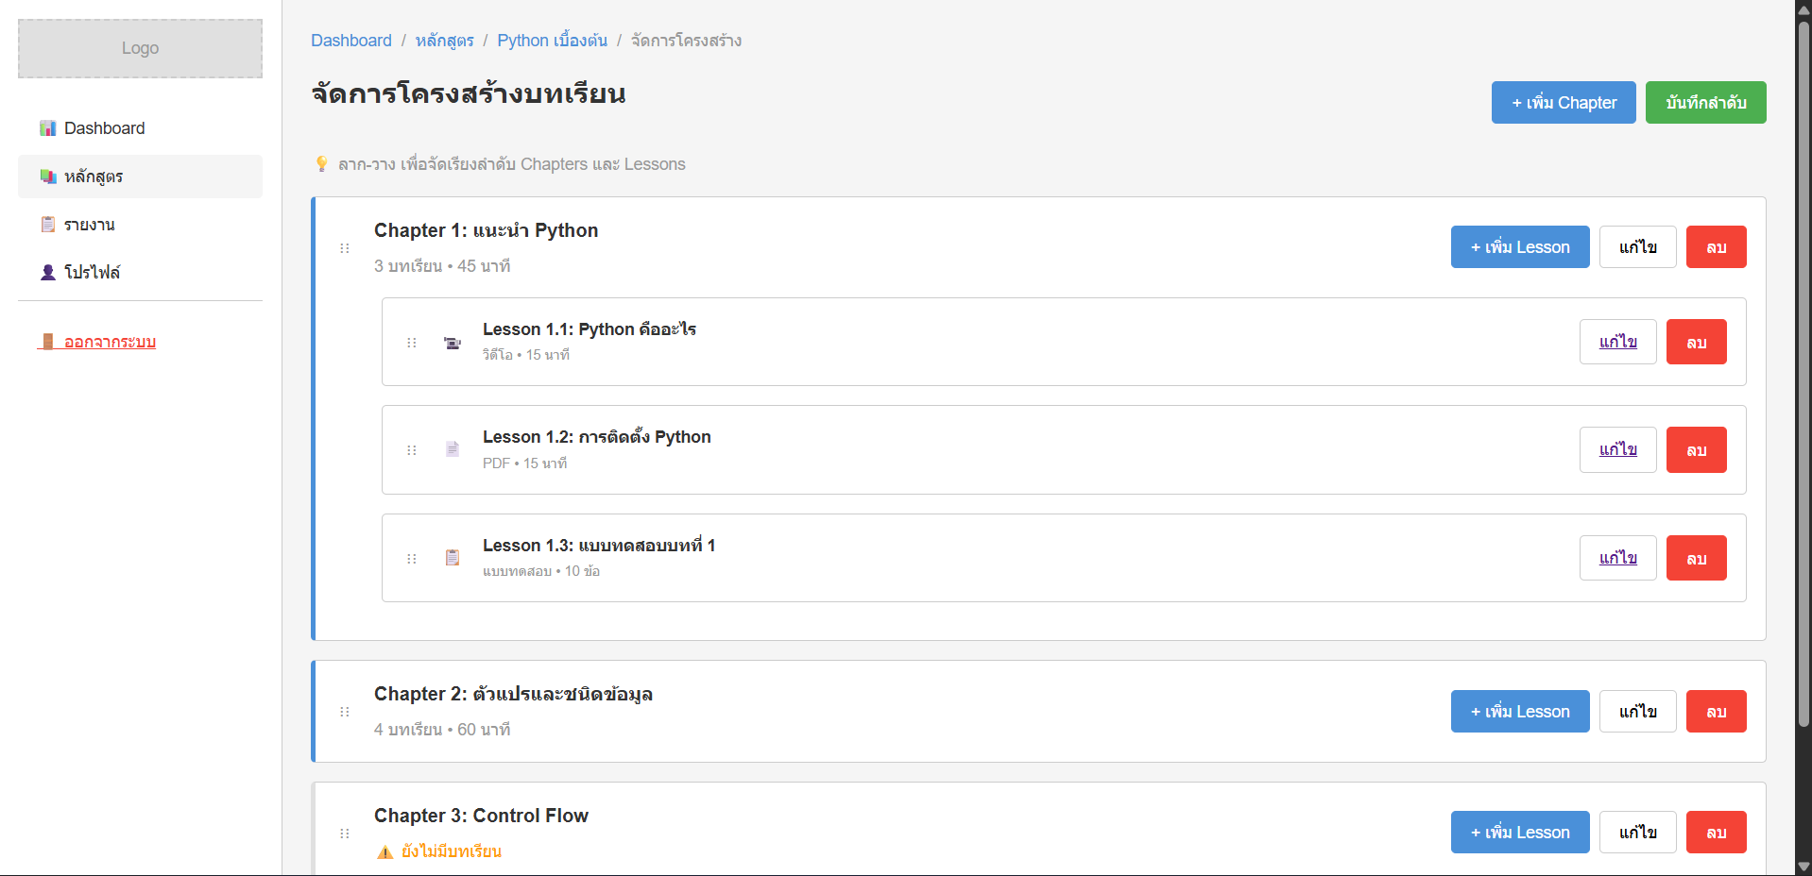This screenshot has height=876, width=1812.
Task: Navigate to Python เบื้องต้น breadcrumb
Action: (x=554, y=40)
